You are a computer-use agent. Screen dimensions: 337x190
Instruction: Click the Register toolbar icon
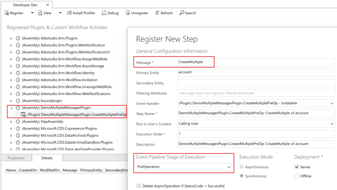(7, 13)
